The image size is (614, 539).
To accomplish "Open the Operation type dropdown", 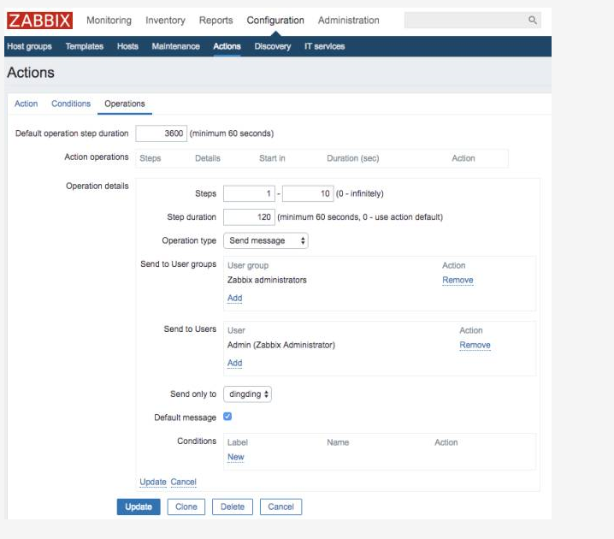I will pos(265,240).
